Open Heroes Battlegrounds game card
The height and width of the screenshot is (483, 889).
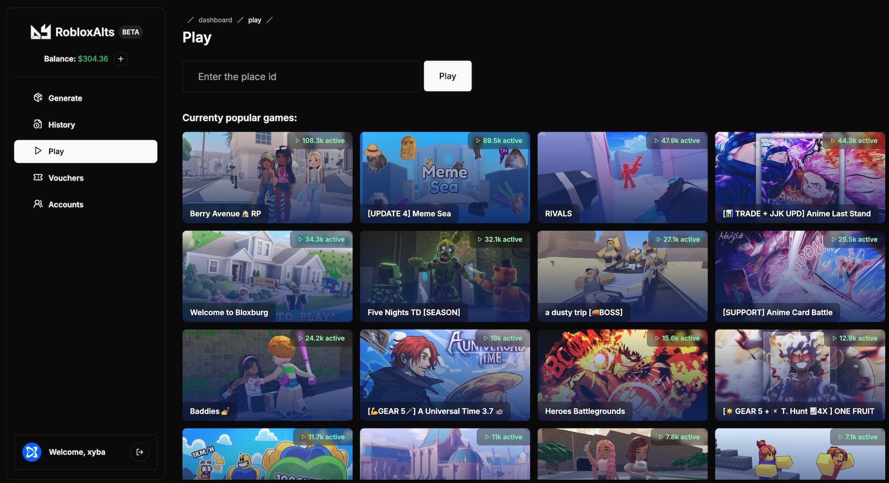point(622,375)
